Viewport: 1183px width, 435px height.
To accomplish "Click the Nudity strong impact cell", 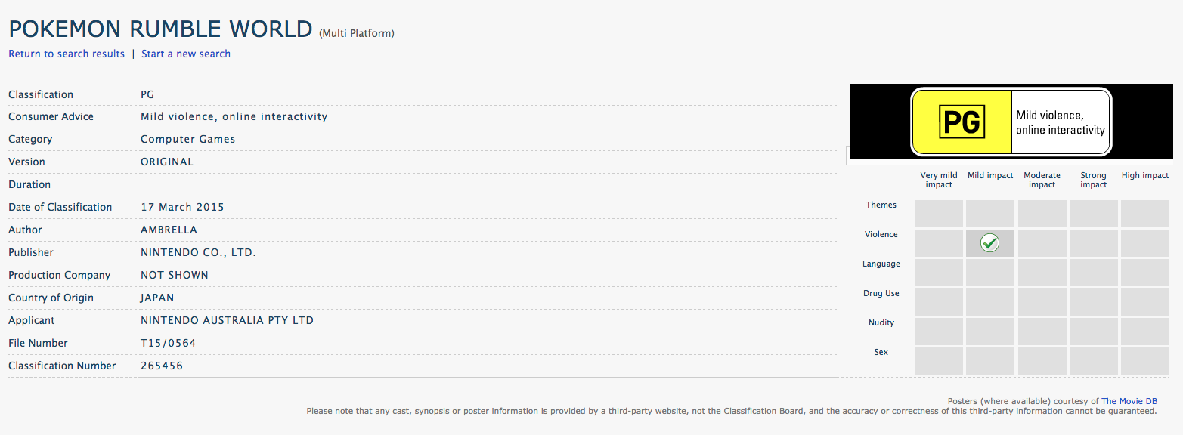I will [x=1093, y=331].
